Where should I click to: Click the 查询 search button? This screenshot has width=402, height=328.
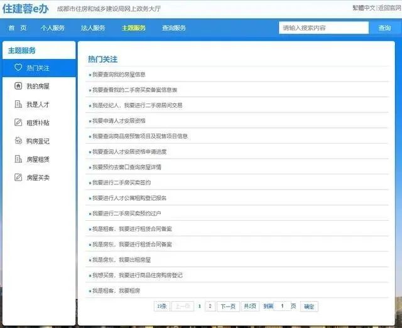[384, 28]
